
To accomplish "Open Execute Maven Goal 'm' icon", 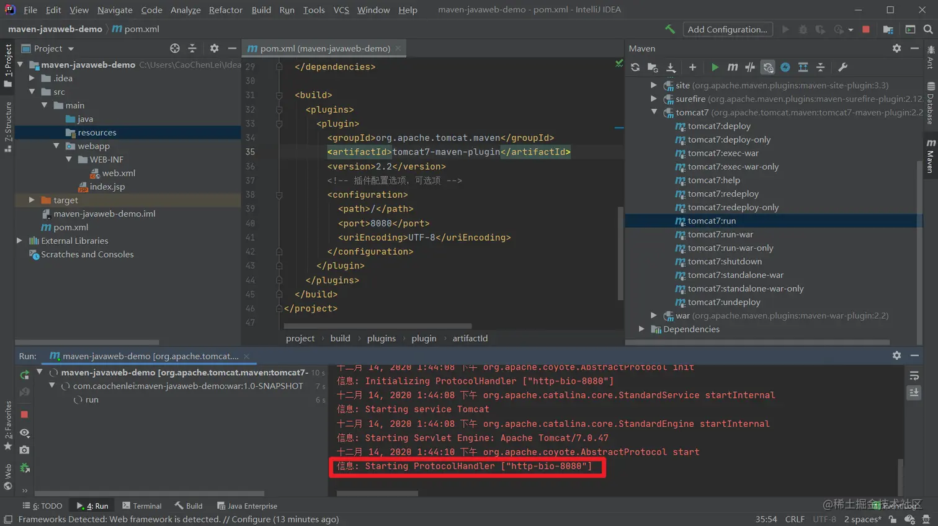I will coord(733,67).
